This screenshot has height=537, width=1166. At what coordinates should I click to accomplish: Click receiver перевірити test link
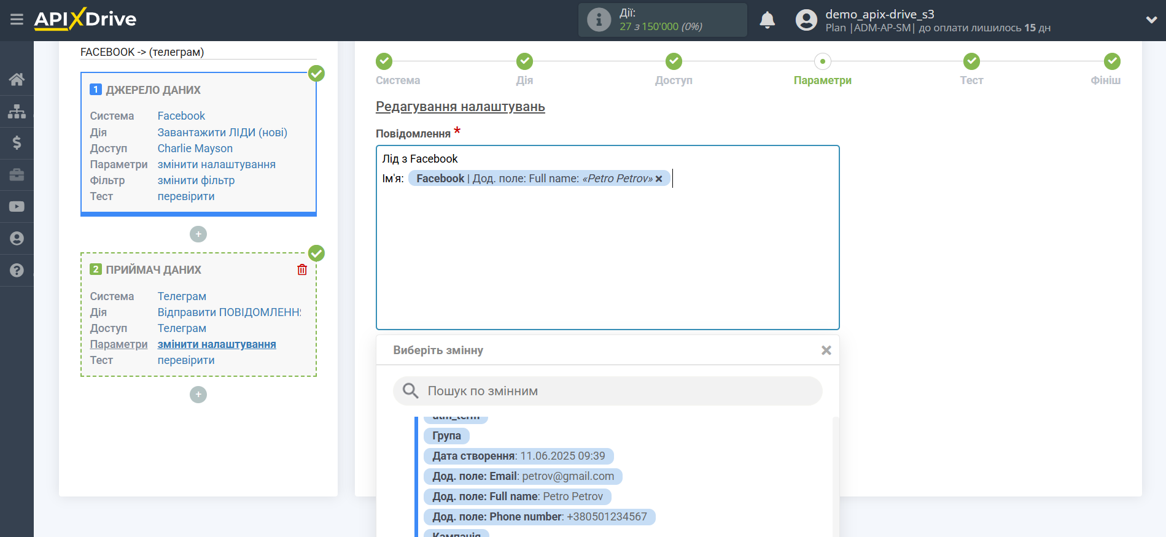coord(186,360)
